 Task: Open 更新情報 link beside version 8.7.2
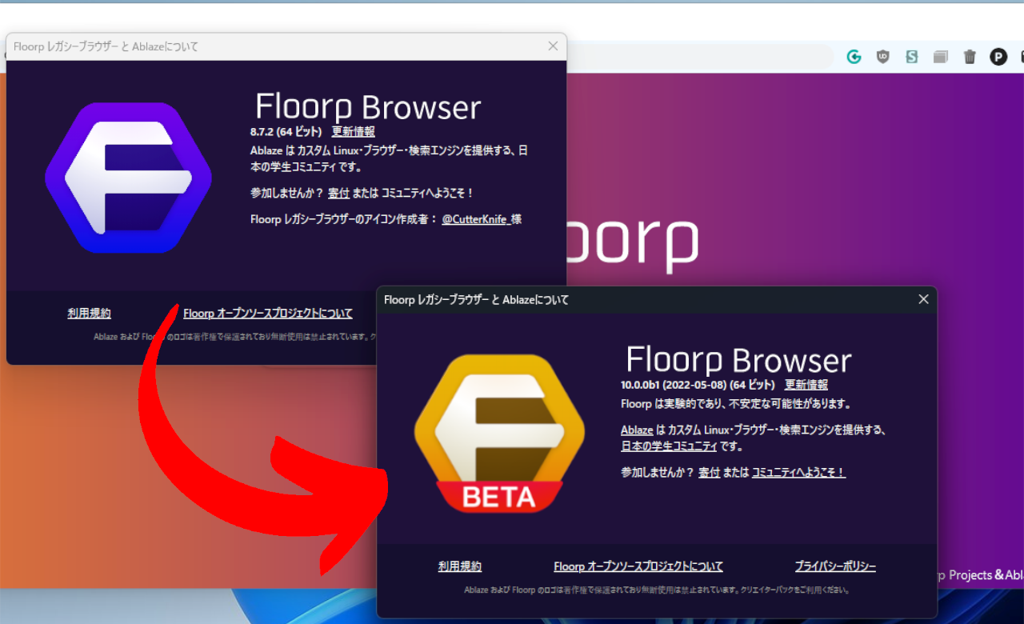pos(354,131)
